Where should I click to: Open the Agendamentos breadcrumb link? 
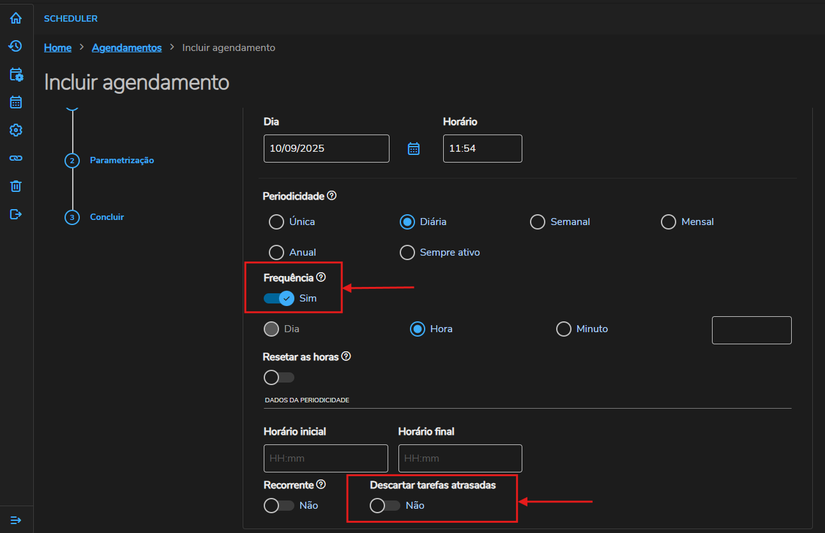pyautogui.click(x=126, y=48)
